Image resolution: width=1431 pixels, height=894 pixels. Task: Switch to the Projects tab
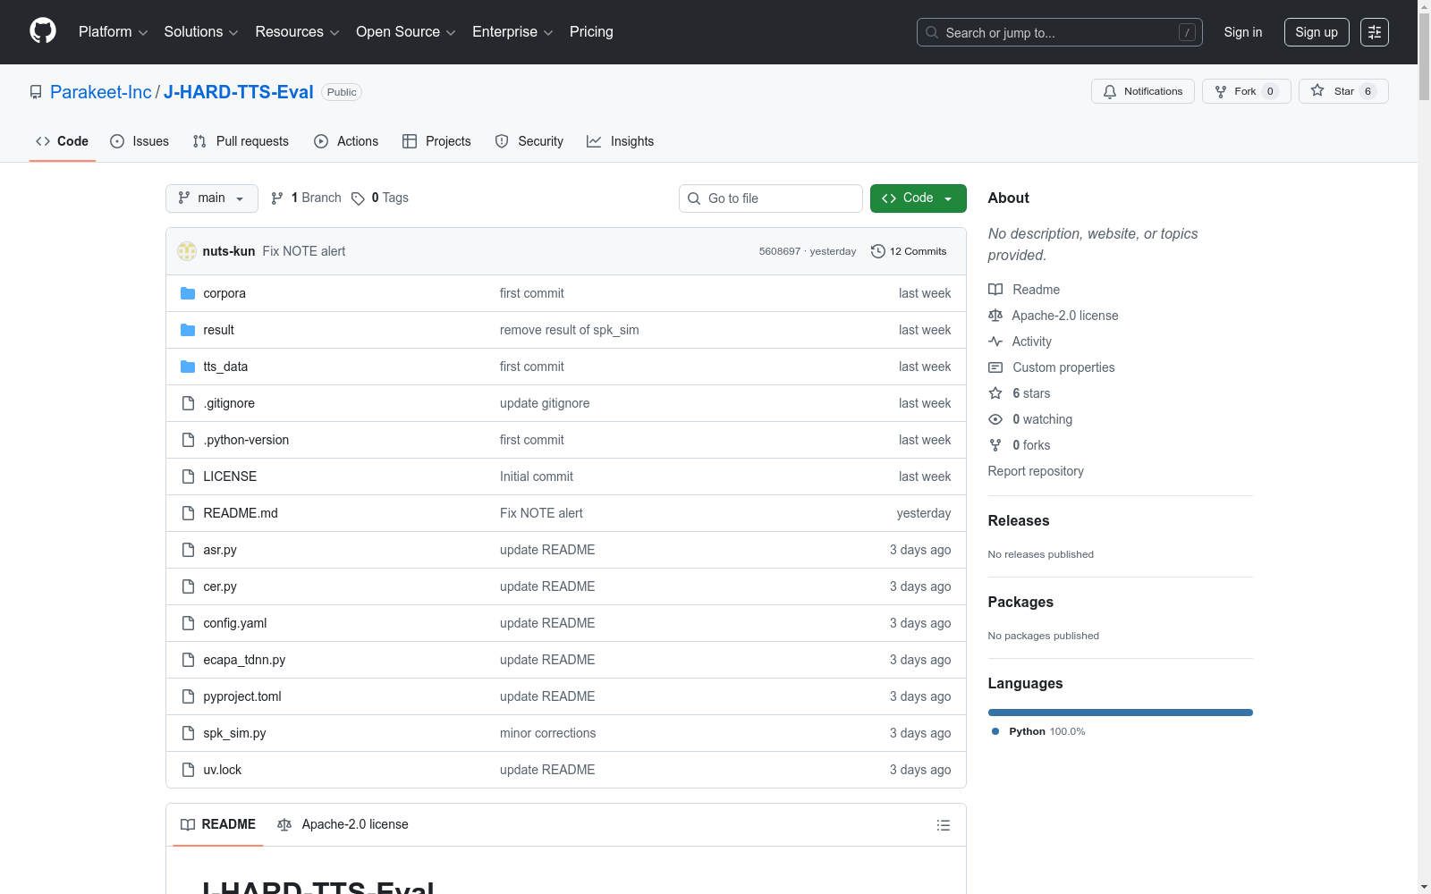(x=436, y=141)
